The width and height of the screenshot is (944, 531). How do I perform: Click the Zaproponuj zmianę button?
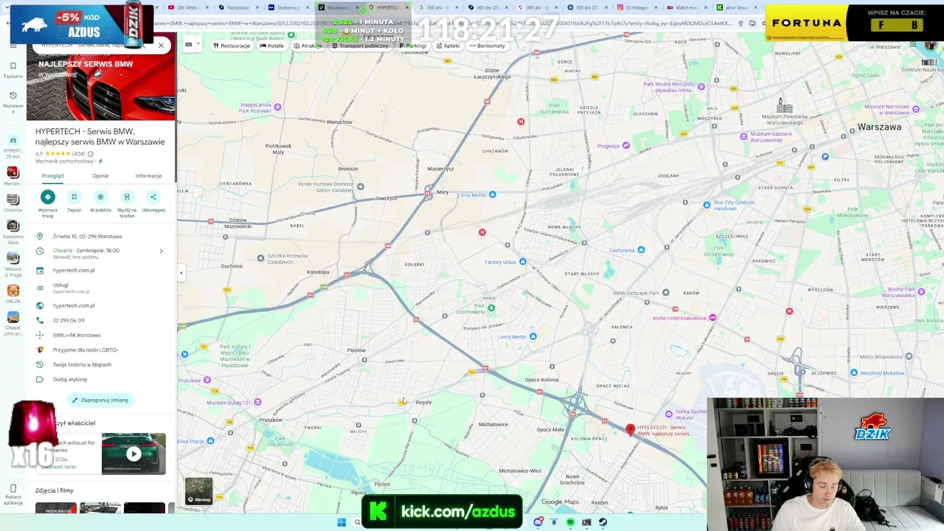(x=100, y=400)
